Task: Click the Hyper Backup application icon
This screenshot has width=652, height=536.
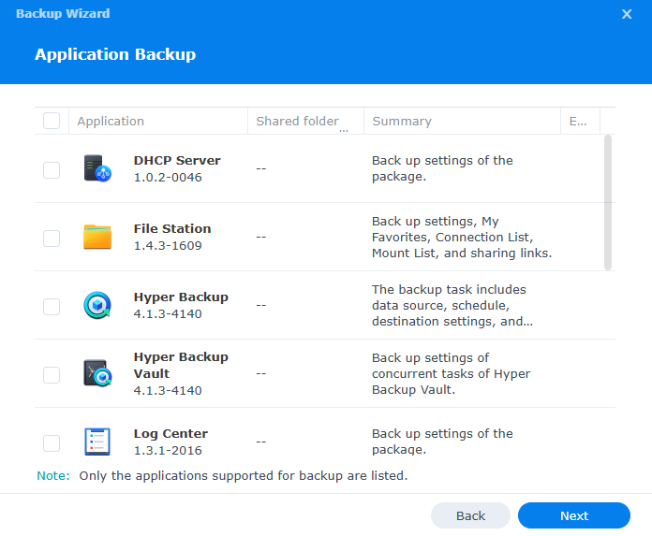Action: (x=97, y=305)
